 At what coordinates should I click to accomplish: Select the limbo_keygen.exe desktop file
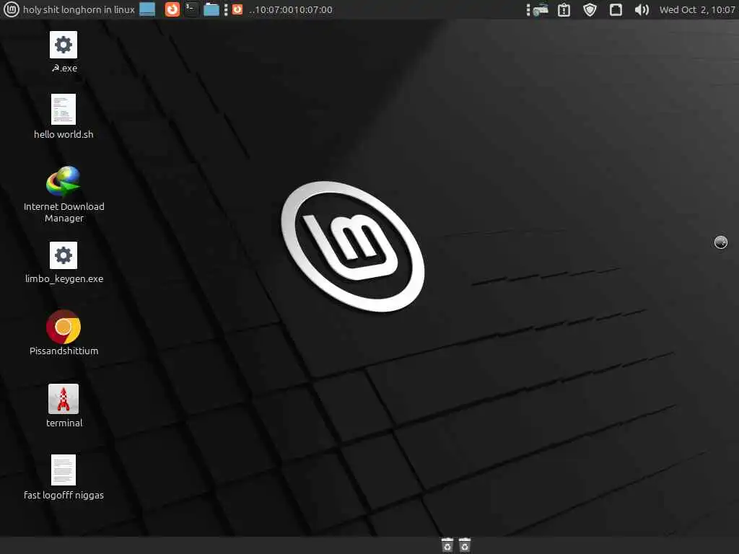coord(64,263)
